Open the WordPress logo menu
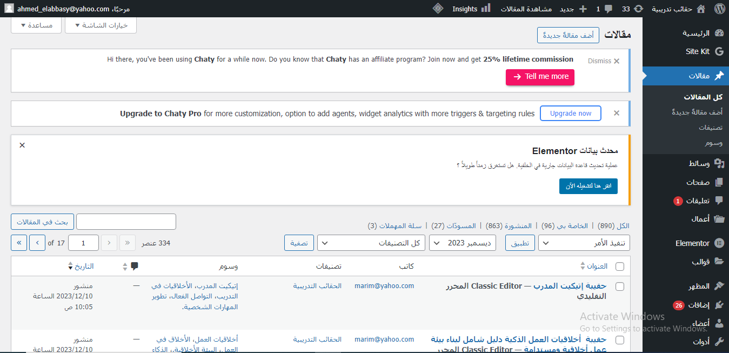 [x=719, y=9]
